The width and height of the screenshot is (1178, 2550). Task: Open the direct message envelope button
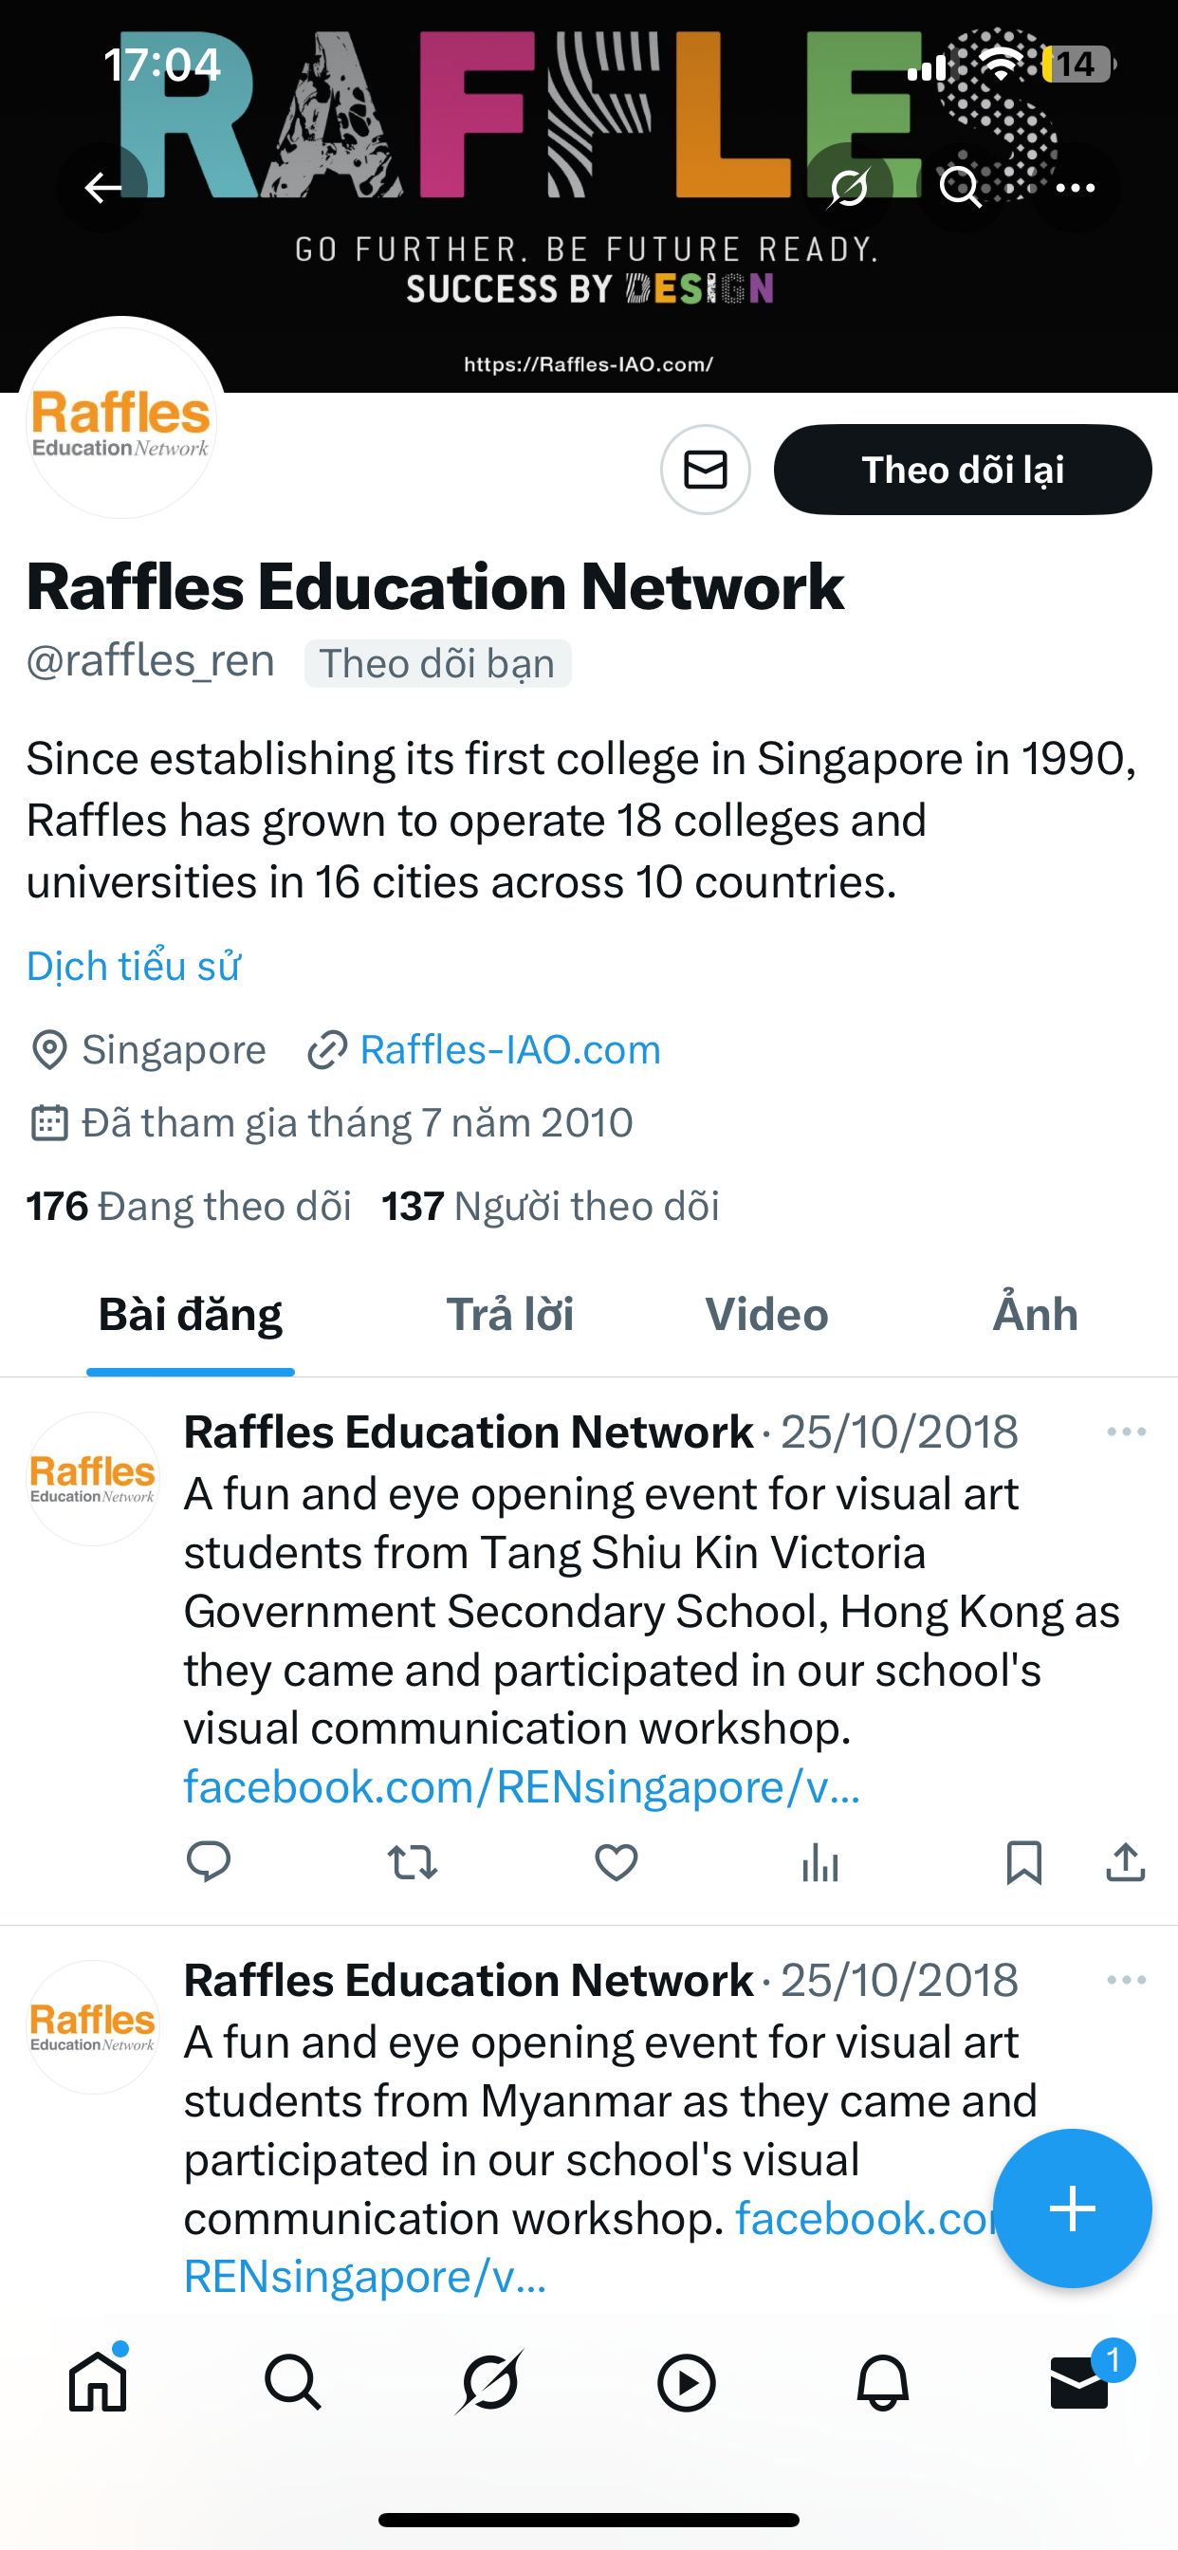coord(705,470)
